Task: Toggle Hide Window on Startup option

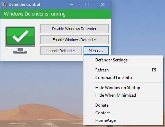Action: coord(123,88)
